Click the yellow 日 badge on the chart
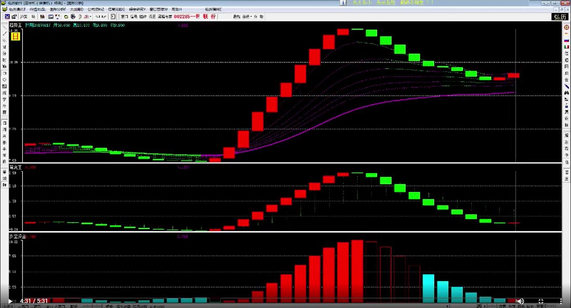Viewport: 571px width, 308px height. pos(15,36)
